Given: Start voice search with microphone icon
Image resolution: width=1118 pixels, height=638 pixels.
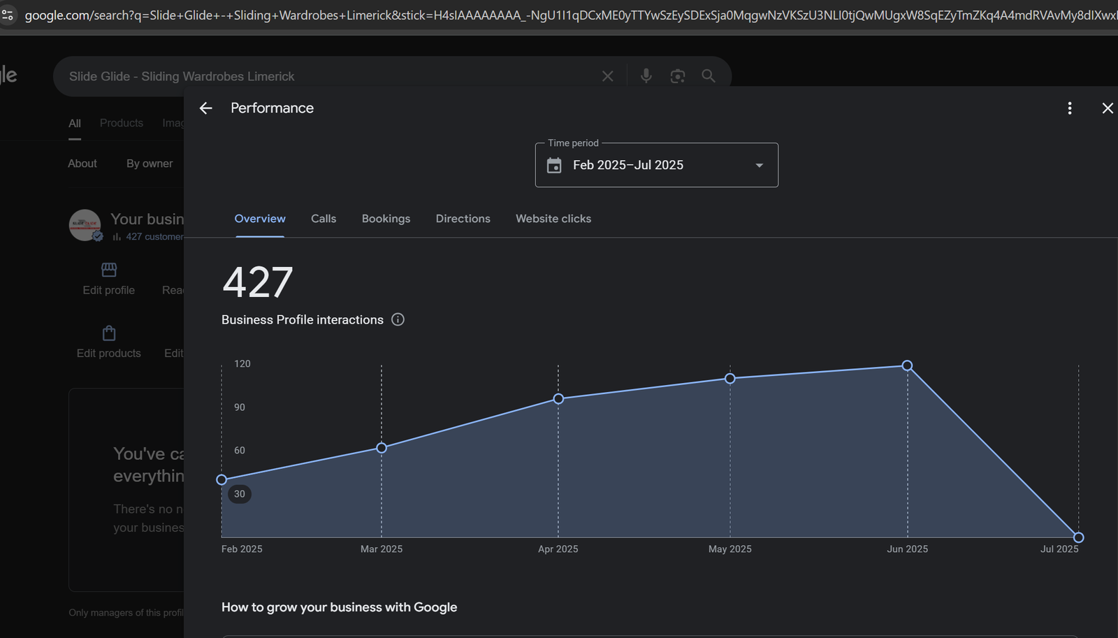Looking at the screenshot, I should point(646,76).
